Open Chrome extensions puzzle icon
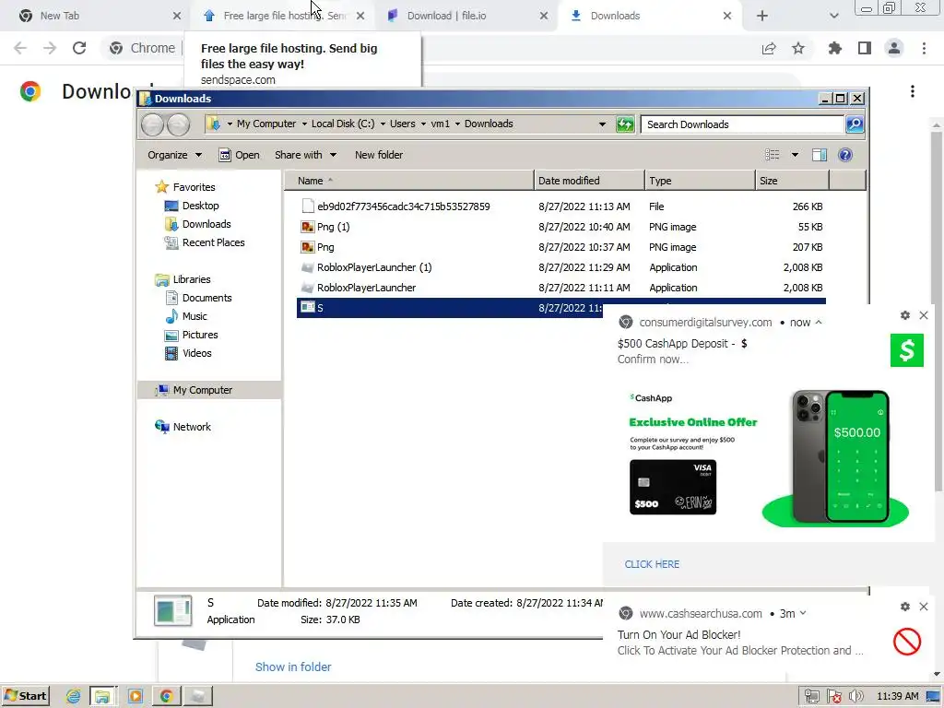The image size is (944, 708). coord(835,48)
